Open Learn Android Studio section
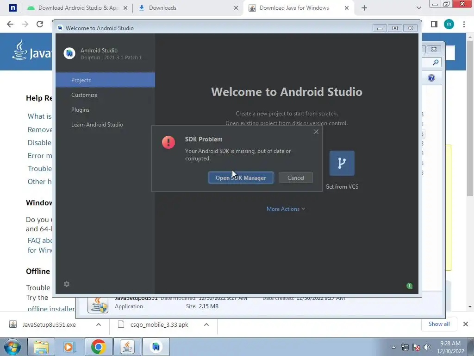This screenshot has width=474, height=356. pyautogui.click(x=97, y=124)
